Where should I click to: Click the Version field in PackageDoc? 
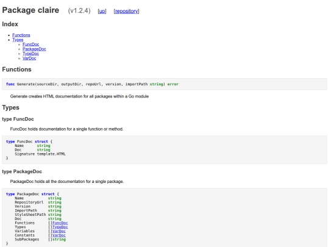[38, 207]
